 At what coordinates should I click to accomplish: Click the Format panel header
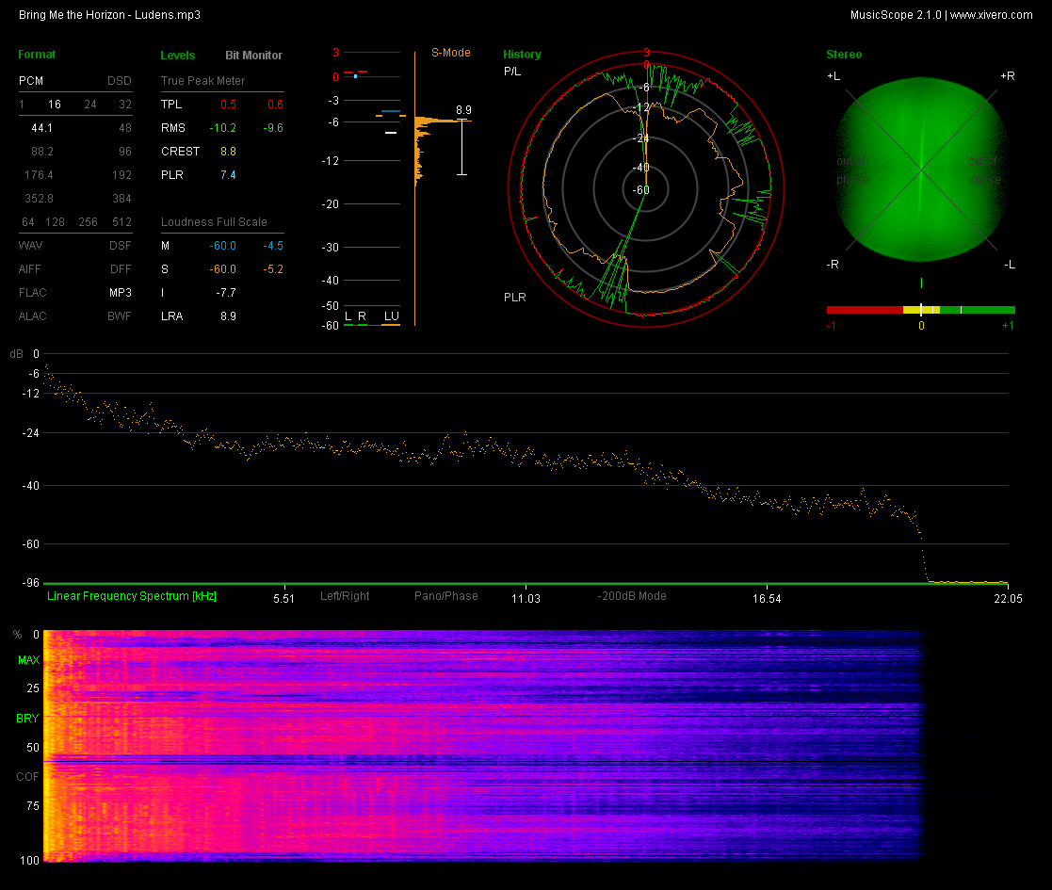tap(37, 55)
